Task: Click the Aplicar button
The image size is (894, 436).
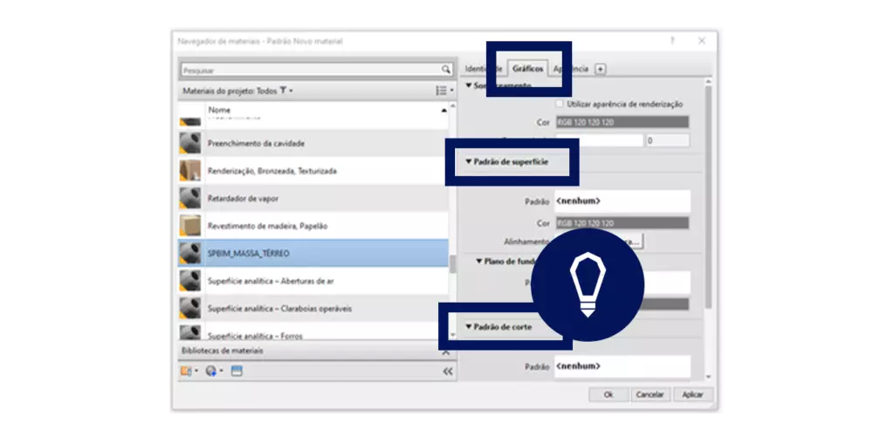Action: 692,394
